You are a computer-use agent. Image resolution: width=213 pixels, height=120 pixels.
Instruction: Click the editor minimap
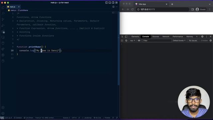point(114,13)
